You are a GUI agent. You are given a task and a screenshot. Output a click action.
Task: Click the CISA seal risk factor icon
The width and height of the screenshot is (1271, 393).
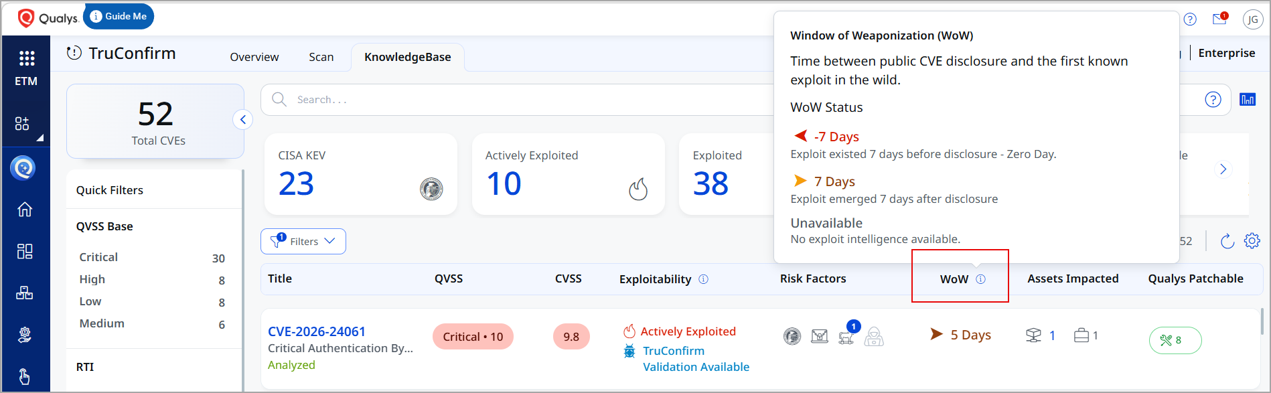[792, 336]
